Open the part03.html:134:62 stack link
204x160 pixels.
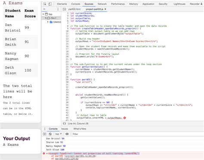click(67, 159)
